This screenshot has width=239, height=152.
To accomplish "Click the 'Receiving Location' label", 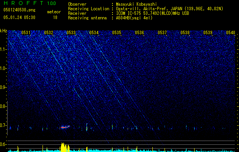I will [x=89, y=9].
